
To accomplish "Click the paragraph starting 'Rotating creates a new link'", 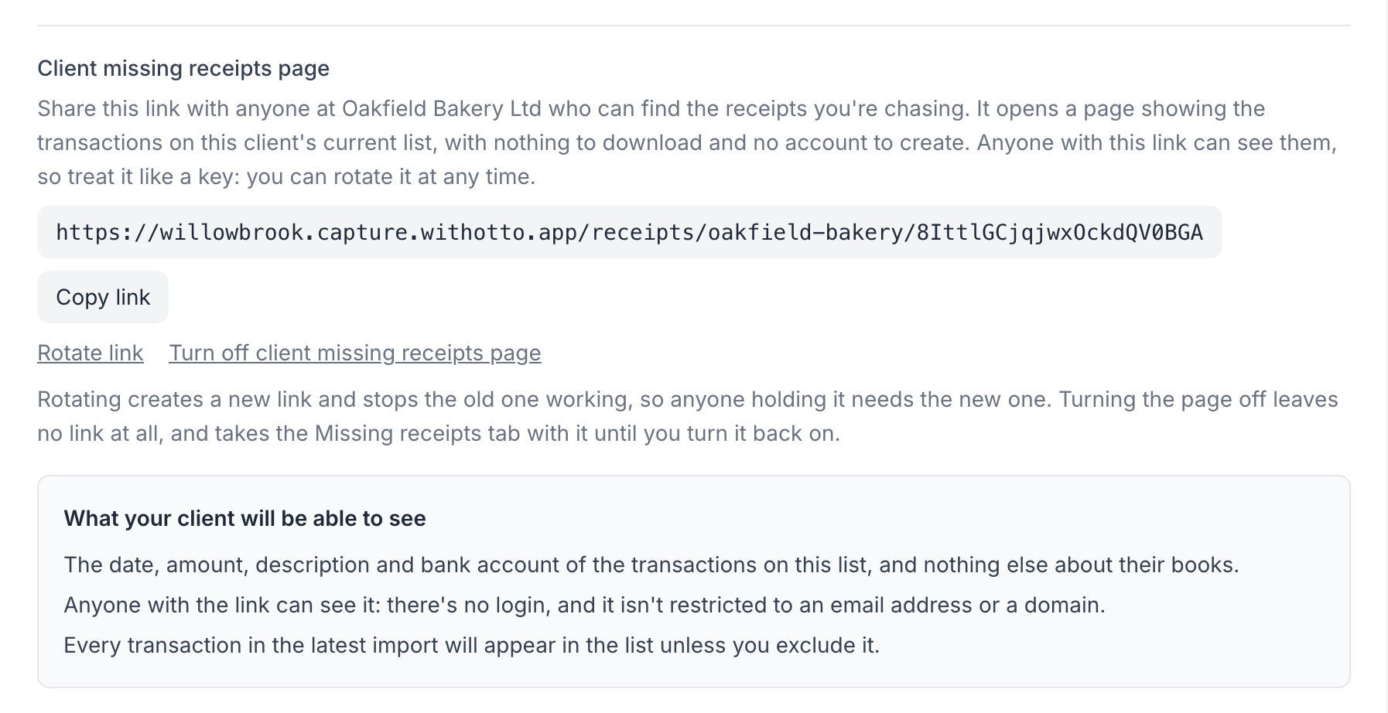I will pos(688,416).
